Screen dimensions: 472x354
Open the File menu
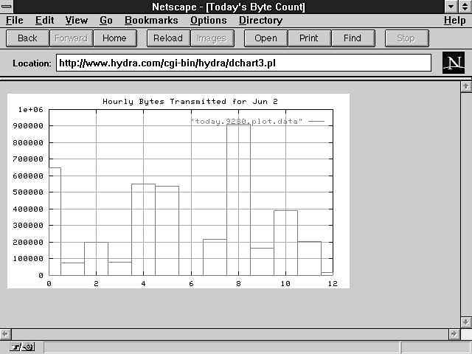tap(14, 21)
